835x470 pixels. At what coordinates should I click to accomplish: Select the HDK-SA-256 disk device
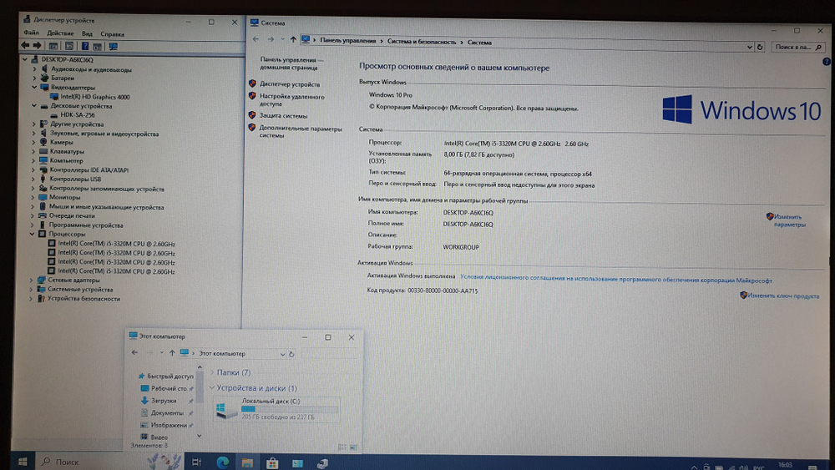coord(77,115)
